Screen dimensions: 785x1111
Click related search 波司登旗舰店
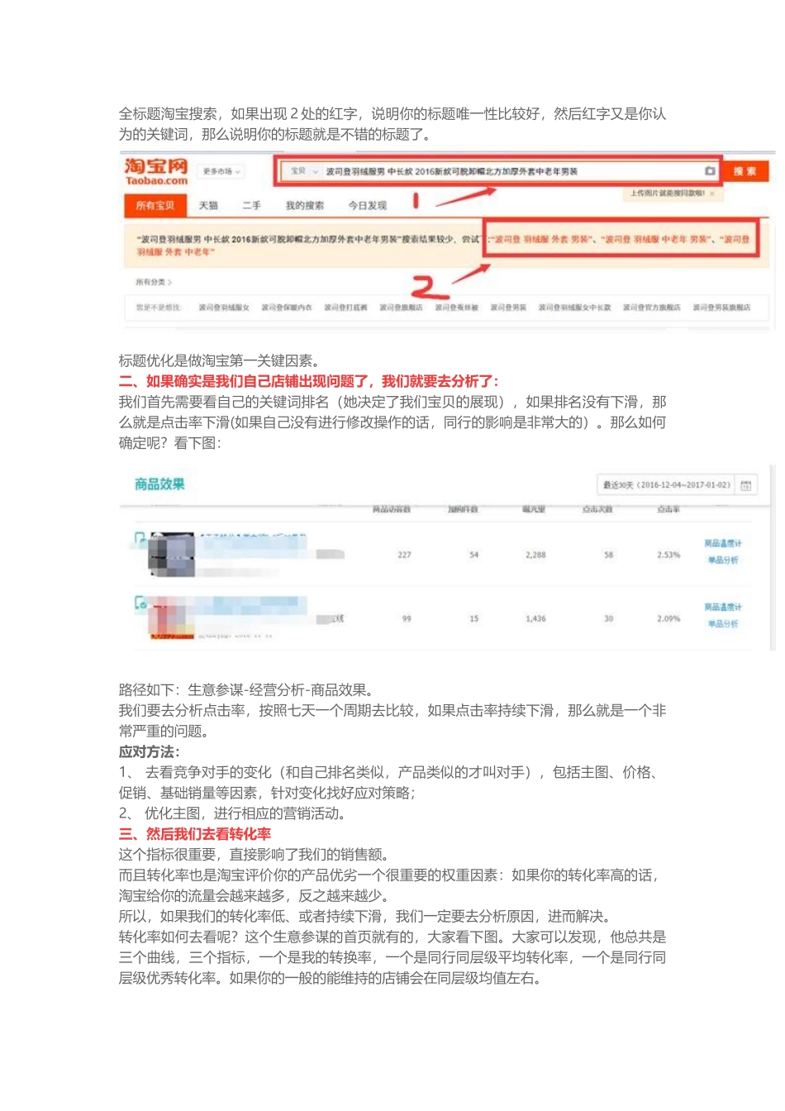click(x=401, y=308)
